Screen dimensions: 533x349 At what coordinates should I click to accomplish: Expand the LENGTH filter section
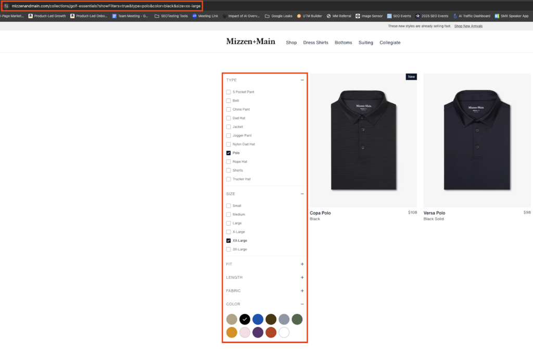pos(302,278)
